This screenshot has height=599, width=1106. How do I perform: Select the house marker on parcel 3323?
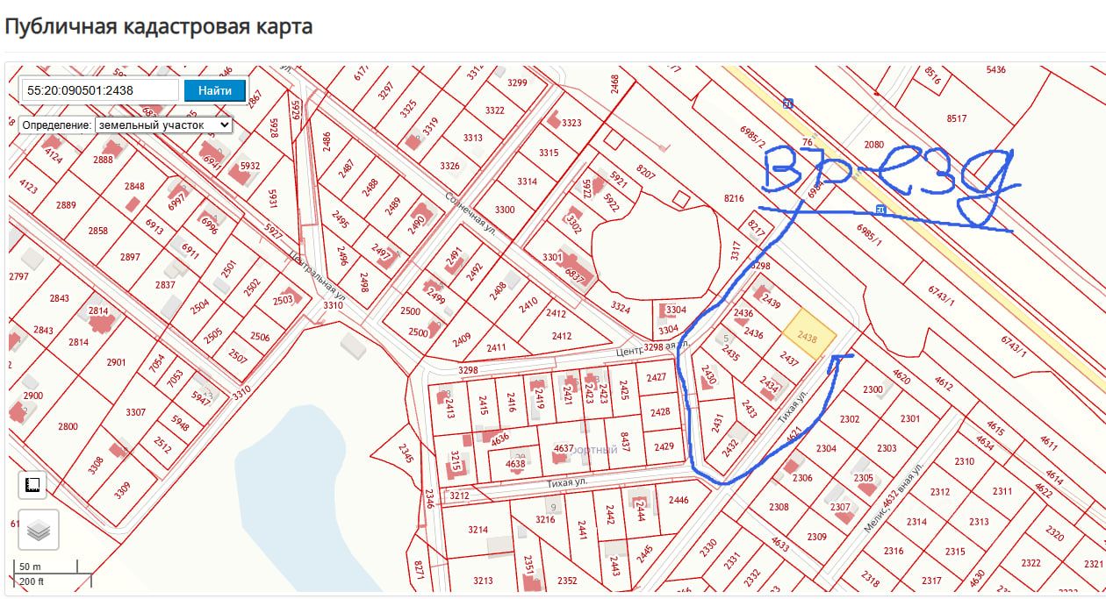pos(555,117)
